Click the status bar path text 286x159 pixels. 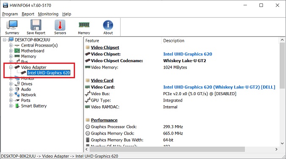[59, 156]
